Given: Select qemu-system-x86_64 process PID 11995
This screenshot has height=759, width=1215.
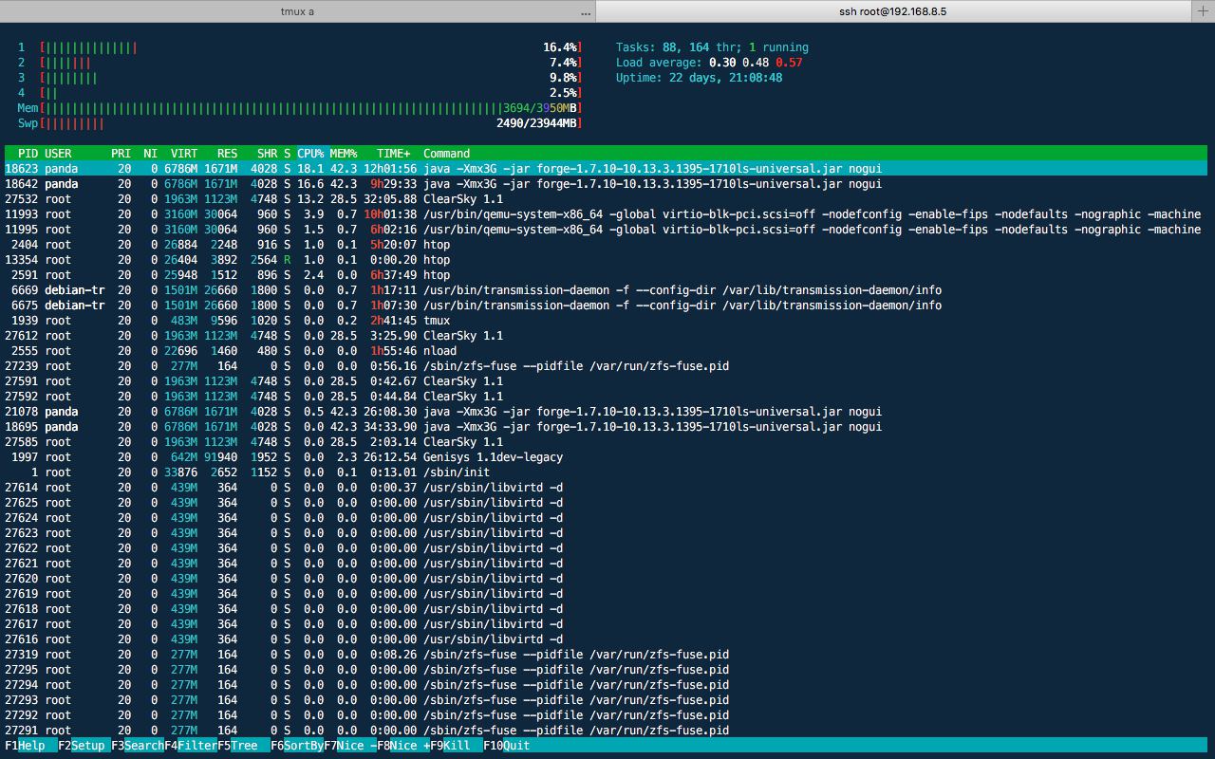Looking at the screenshot, I should [x=606, y=230].
